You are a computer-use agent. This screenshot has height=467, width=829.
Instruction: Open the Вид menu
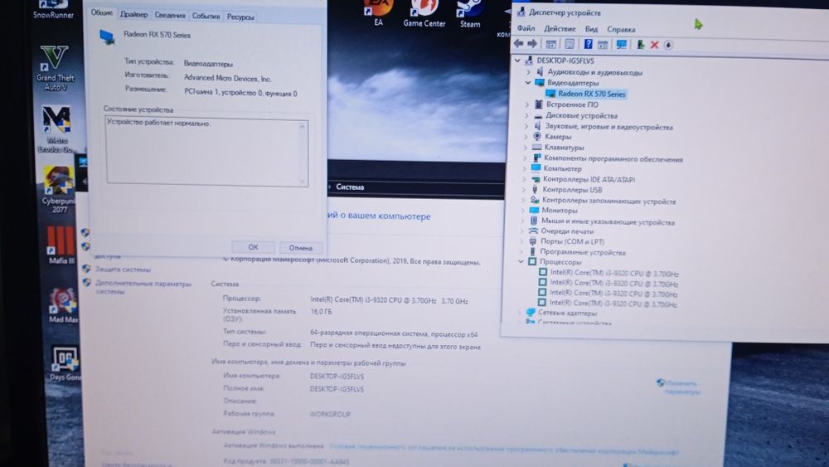[591, 29]
